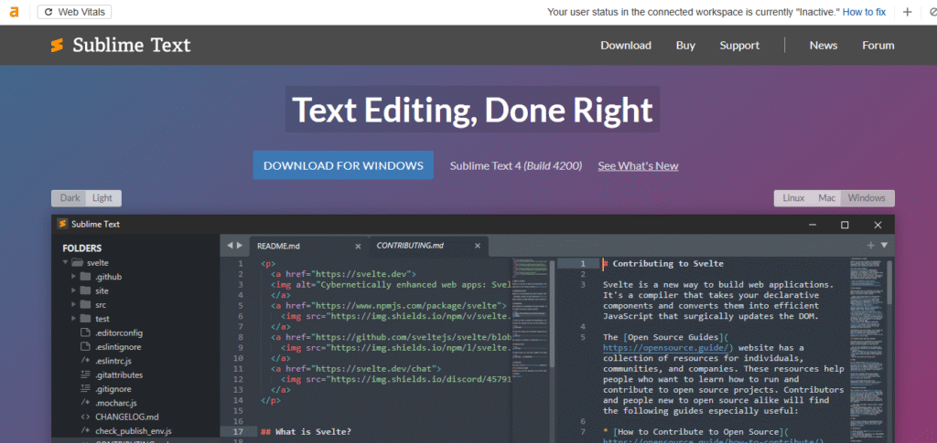Open the How to fix link
The width and height of the screenshot is (937, 443).
pos(864,12)
